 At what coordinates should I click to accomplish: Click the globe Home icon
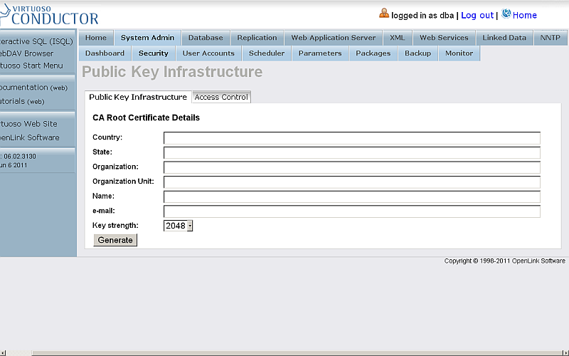[x=506, y=14]
